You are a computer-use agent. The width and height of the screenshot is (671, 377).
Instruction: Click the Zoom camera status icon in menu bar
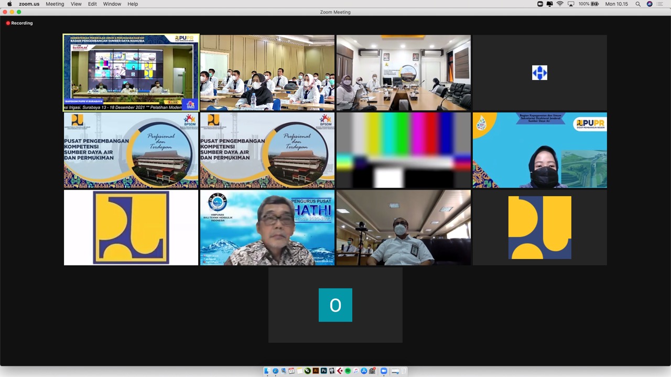540,4
